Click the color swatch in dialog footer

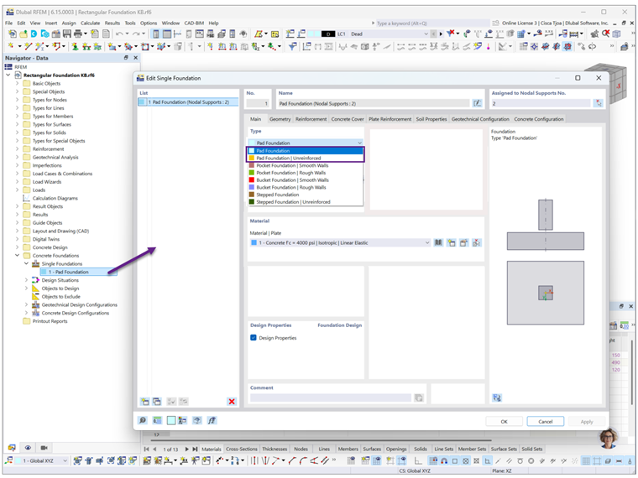click(x=171, y=420)
